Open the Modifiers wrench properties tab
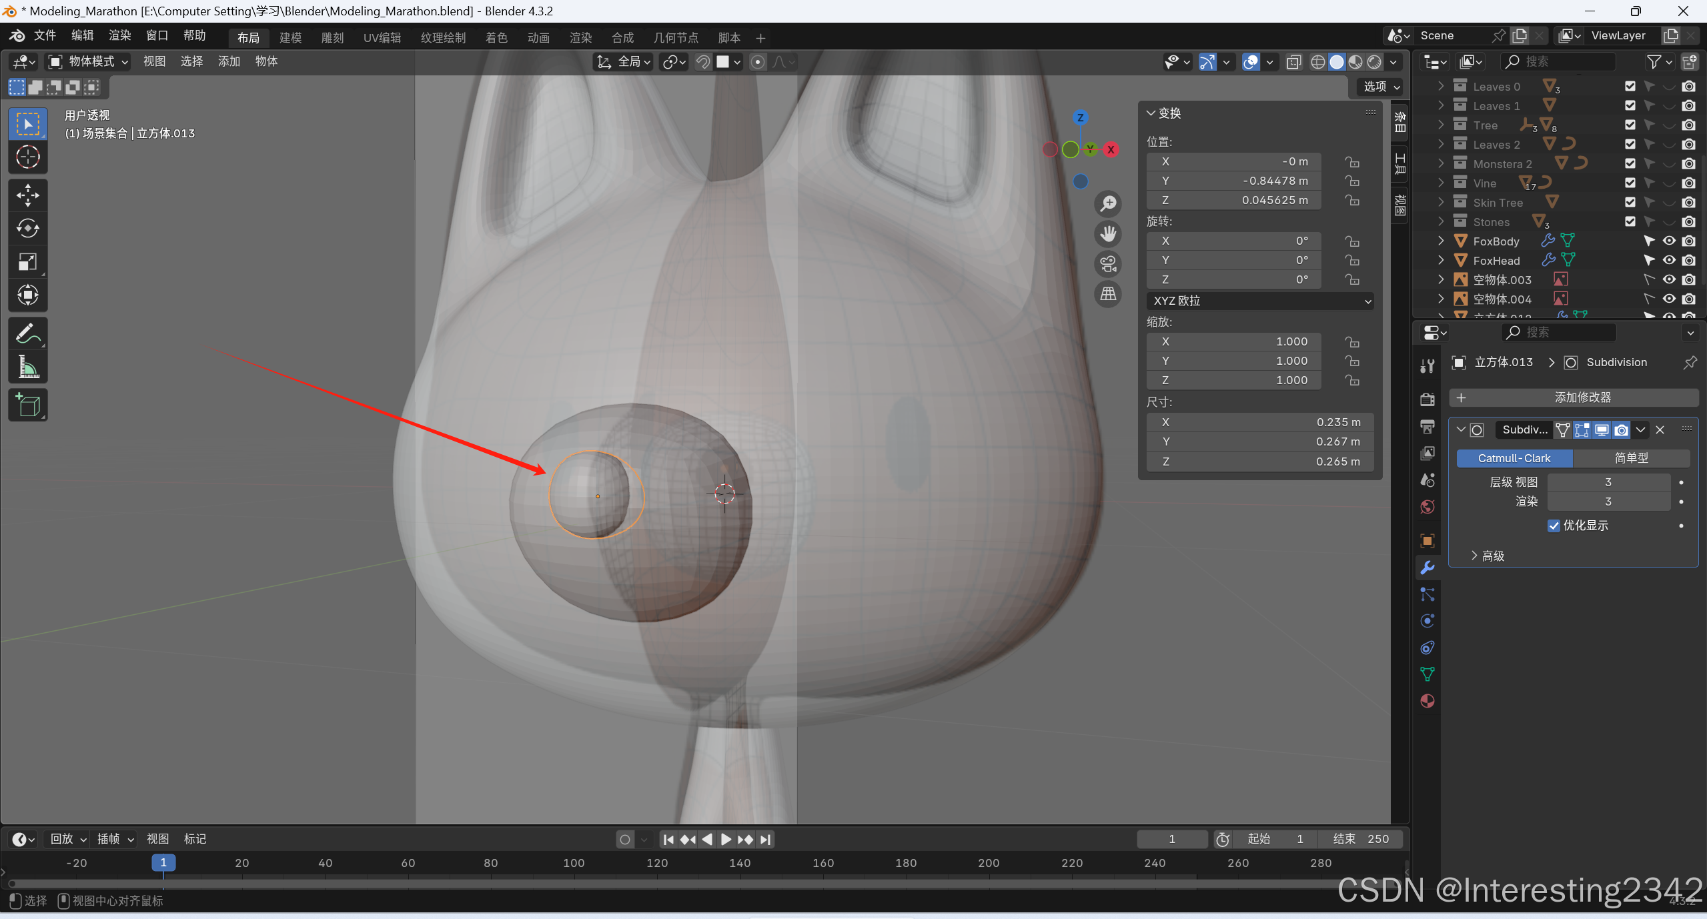This screenshot has height=919, width=1707. pos(1428,568)
